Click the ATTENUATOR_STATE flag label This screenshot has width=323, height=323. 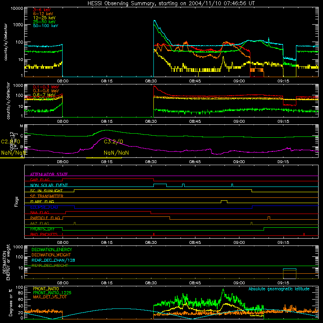[49, 174]
